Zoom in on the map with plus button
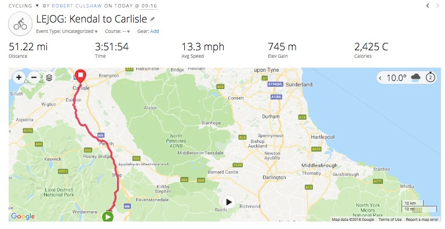Image resolution: width=445 pixels, height=229 pixels. tap(19, 77)
